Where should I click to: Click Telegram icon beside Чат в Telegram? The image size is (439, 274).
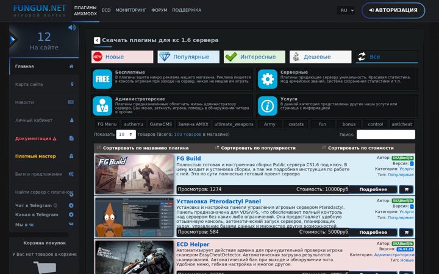[x=71, y=205]
